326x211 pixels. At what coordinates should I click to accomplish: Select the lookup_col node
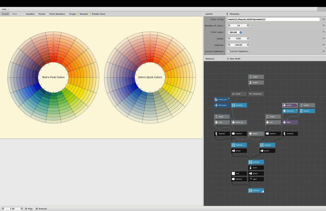tap(239, 122)
